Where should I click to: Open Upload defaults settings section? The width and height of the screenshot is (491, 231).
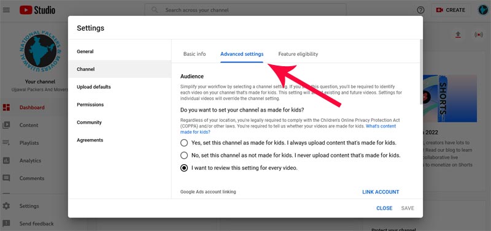[x=120, y=87]
